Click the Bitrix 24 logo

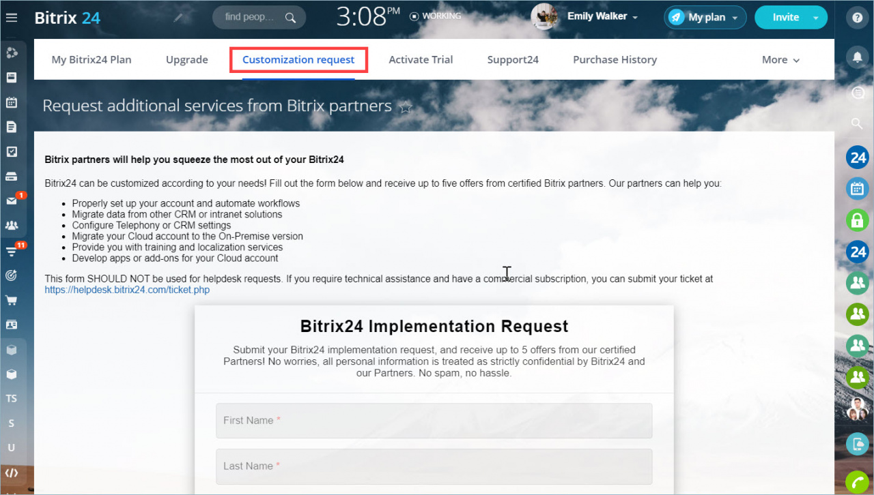(68, 18)
